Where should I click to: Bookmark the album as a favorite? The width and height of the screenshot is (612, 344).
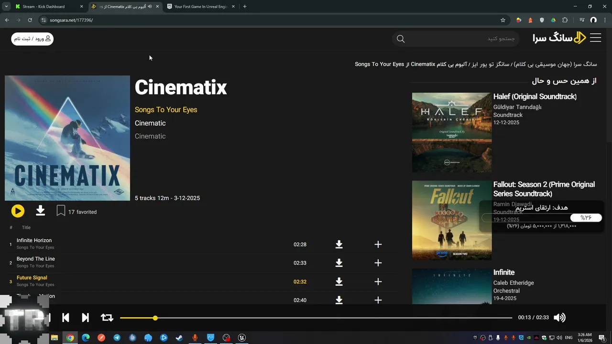tap(61, 211)
